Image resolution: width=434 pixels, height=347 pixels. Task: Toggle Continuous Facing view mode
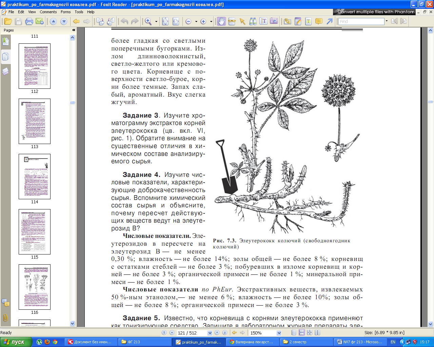click(x=310, y=333)
